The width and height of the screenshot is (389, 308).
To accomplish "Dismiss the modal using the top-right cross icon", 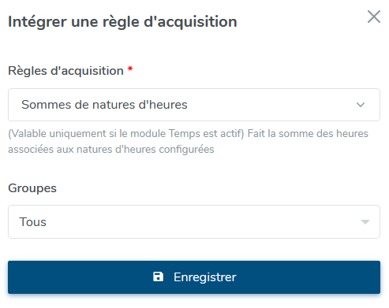I will pos(374,17).
